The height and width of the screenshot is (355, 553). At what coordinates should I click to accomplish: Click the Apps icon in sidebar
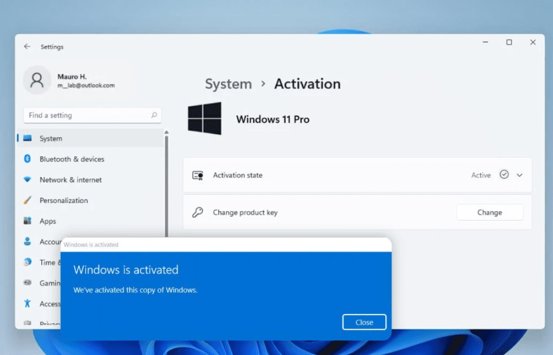(x=27, y=221)
